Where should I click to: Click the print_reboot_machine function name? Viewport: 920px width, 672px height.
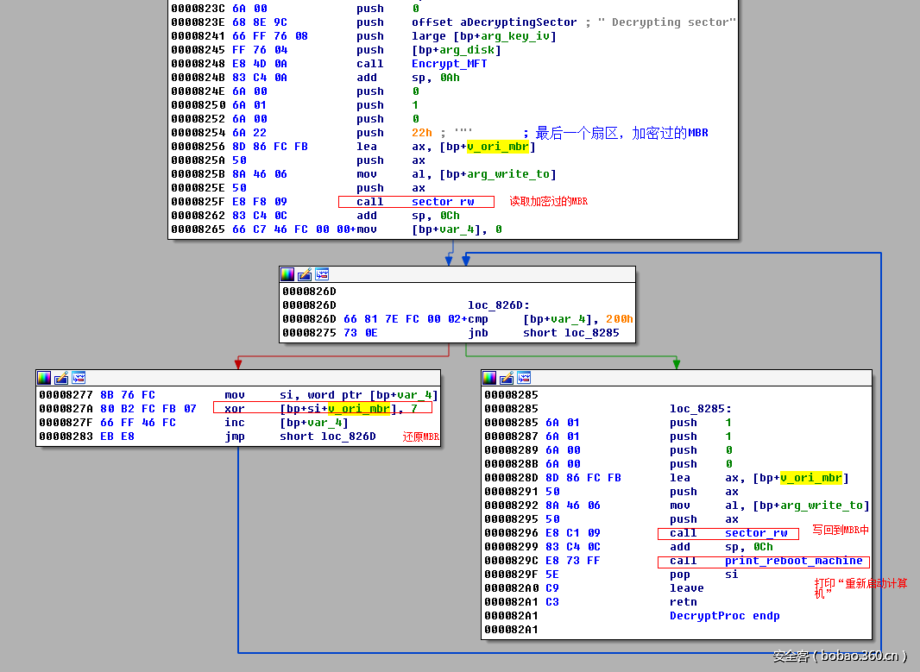tap(793, 561)
